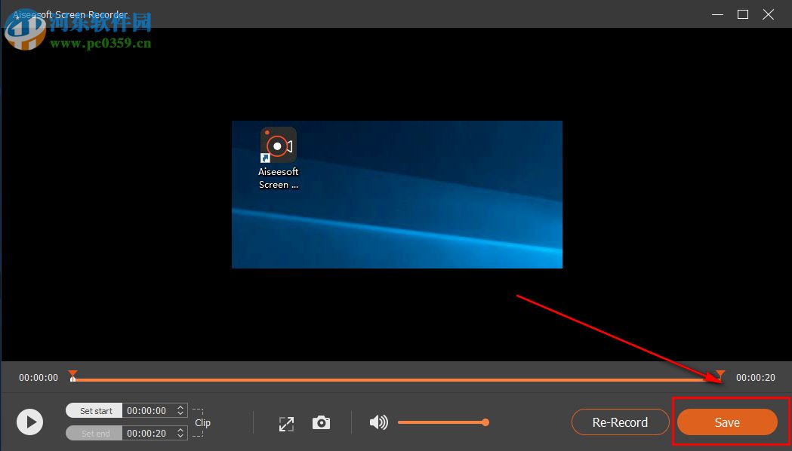The width and height of the screenshot is (792, 451).
Task: Click the Re-Record button
Action: (x=621, y=422)
